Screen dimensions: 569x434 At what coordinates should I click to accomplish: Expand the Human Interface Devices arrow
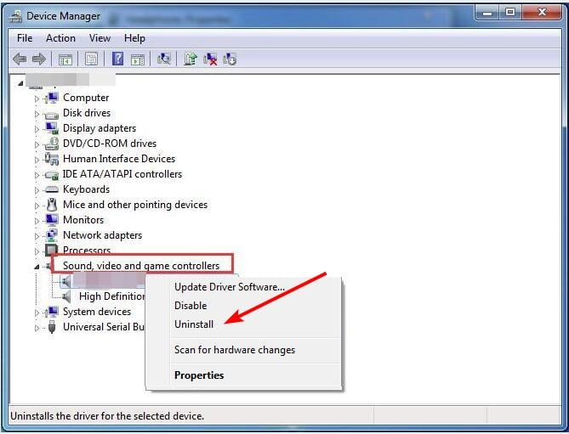click(x=37, y=160)
